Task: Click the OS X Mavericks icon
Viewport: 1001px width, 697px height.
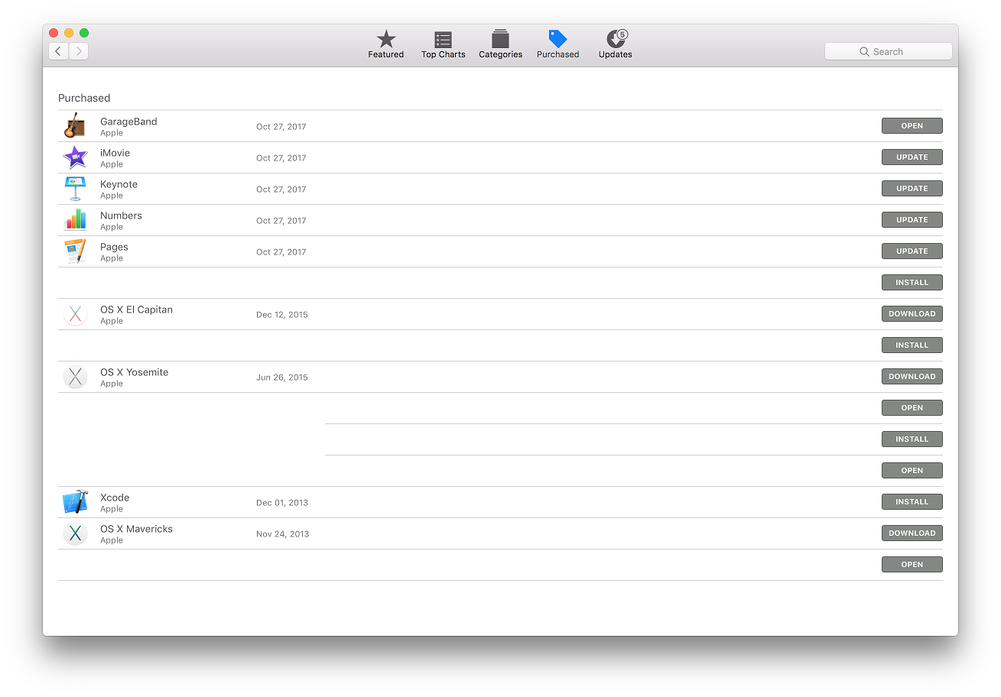Action: point(75,533)
